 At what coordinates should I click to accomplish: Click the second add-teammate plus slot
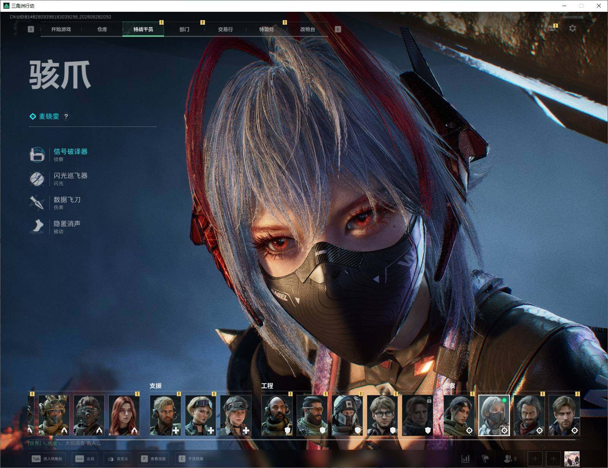(553, 459)
